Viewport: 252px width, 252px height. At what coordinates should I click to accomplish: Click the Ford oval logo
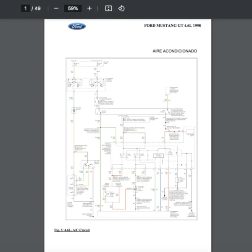(x=77, y=26)
